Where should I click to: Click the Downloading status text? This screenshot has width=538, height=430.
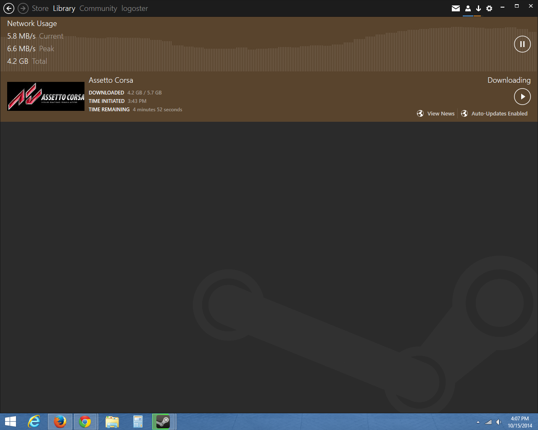[x=509, y=80]
